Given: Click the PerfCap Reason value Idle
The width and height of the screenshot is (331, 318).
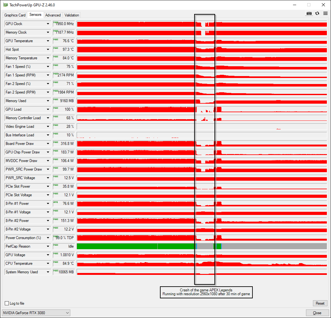Looking at the screenshot, I should click(x=64, y=246).
